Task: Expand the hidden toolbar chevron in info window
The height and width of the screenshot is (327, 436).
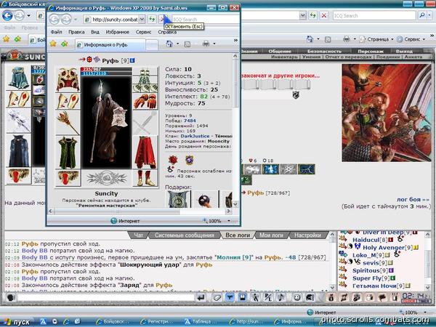Action: (235, 40)
